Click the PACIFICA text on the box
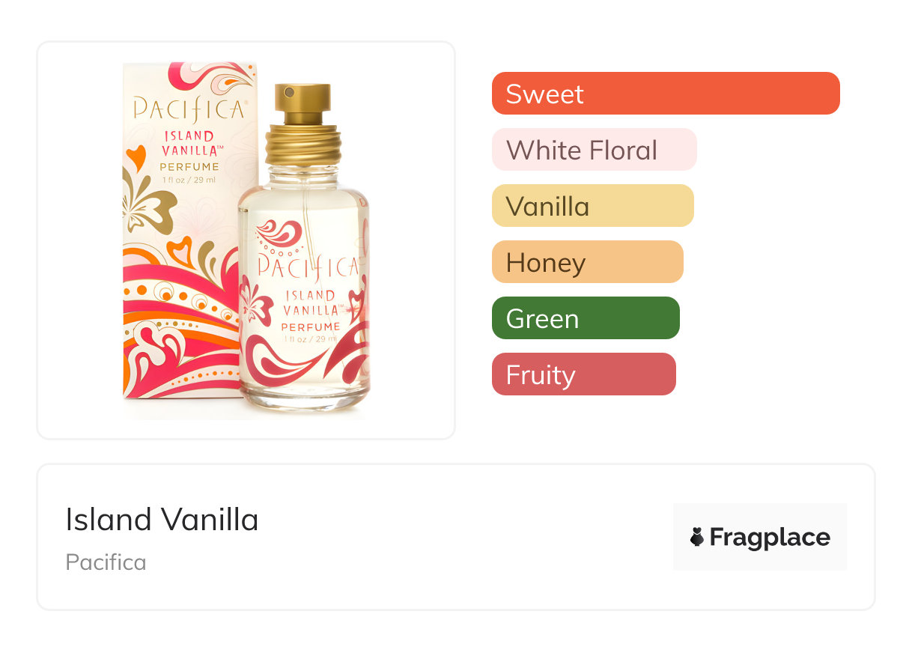The width and height of the screenshot is (912, 647). pyautogui.click(x=189, y=110)
